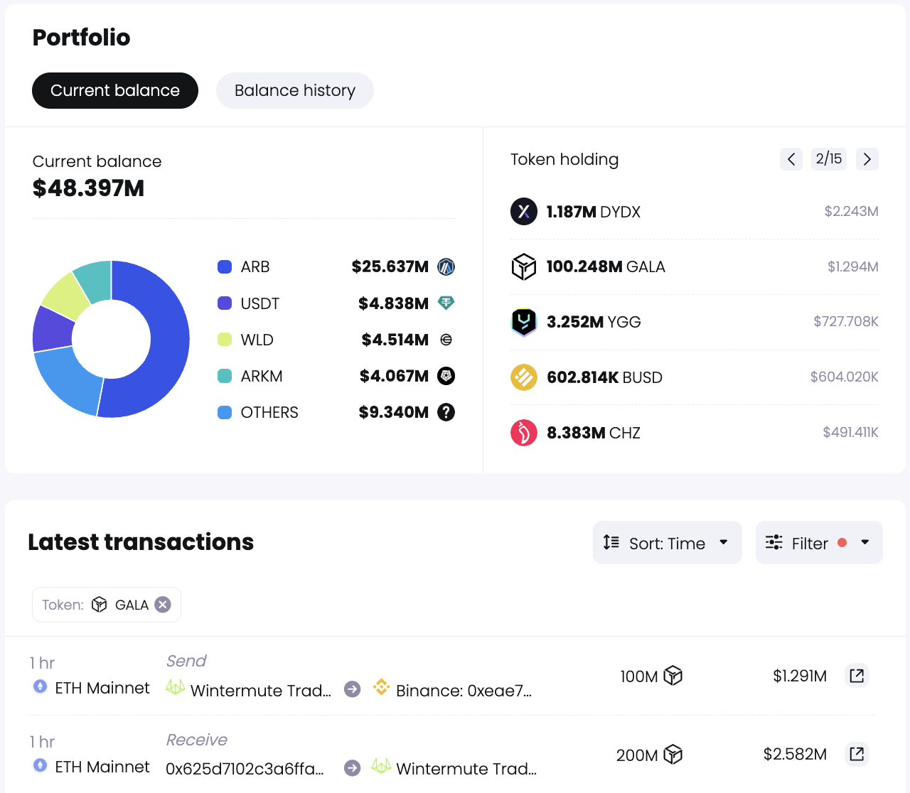Click the Wintermute Trading icon in the Send row
Image resolution: width=910 pixels, height=793 pixels.
click(x=175, y=688)
